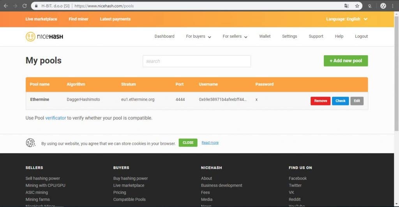Open Find miner link
The width and height of the screenshot is (399, 207).
[x=78, y=19]
